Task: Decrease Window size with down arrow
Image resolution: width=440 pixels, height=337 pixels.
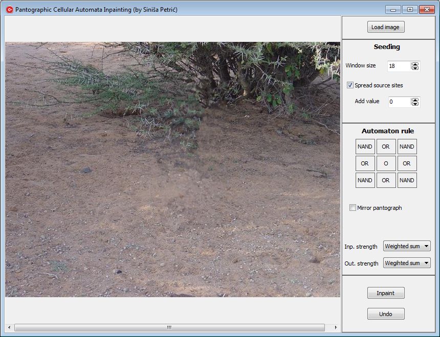Action: 415,68
